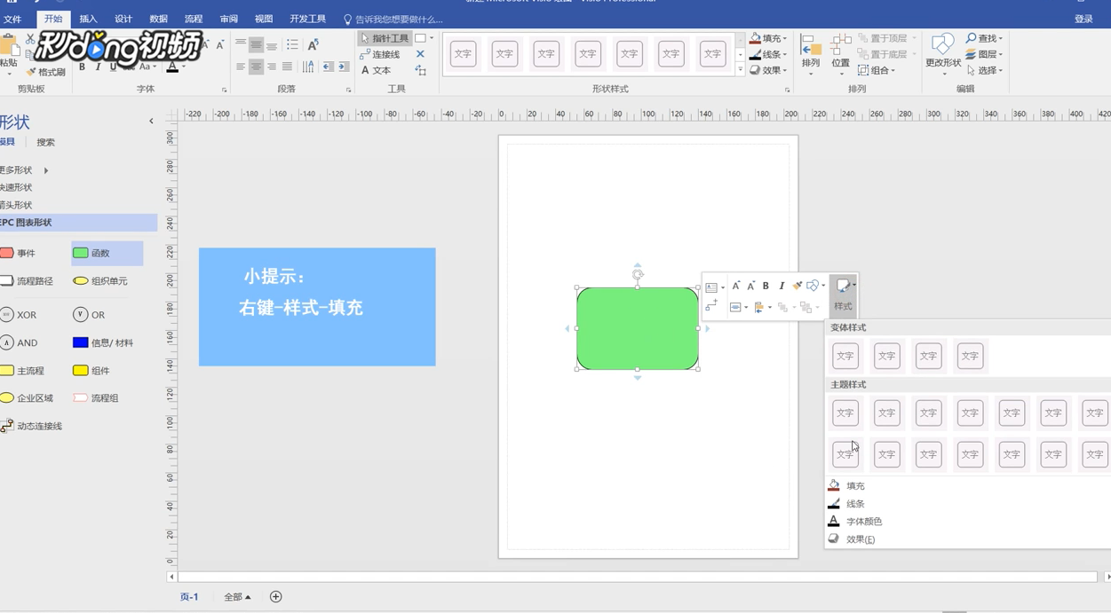Toggle middle vertical alignment in 段落 group
This screenshot has width=1111, height=613.
(x=256, y=44)
